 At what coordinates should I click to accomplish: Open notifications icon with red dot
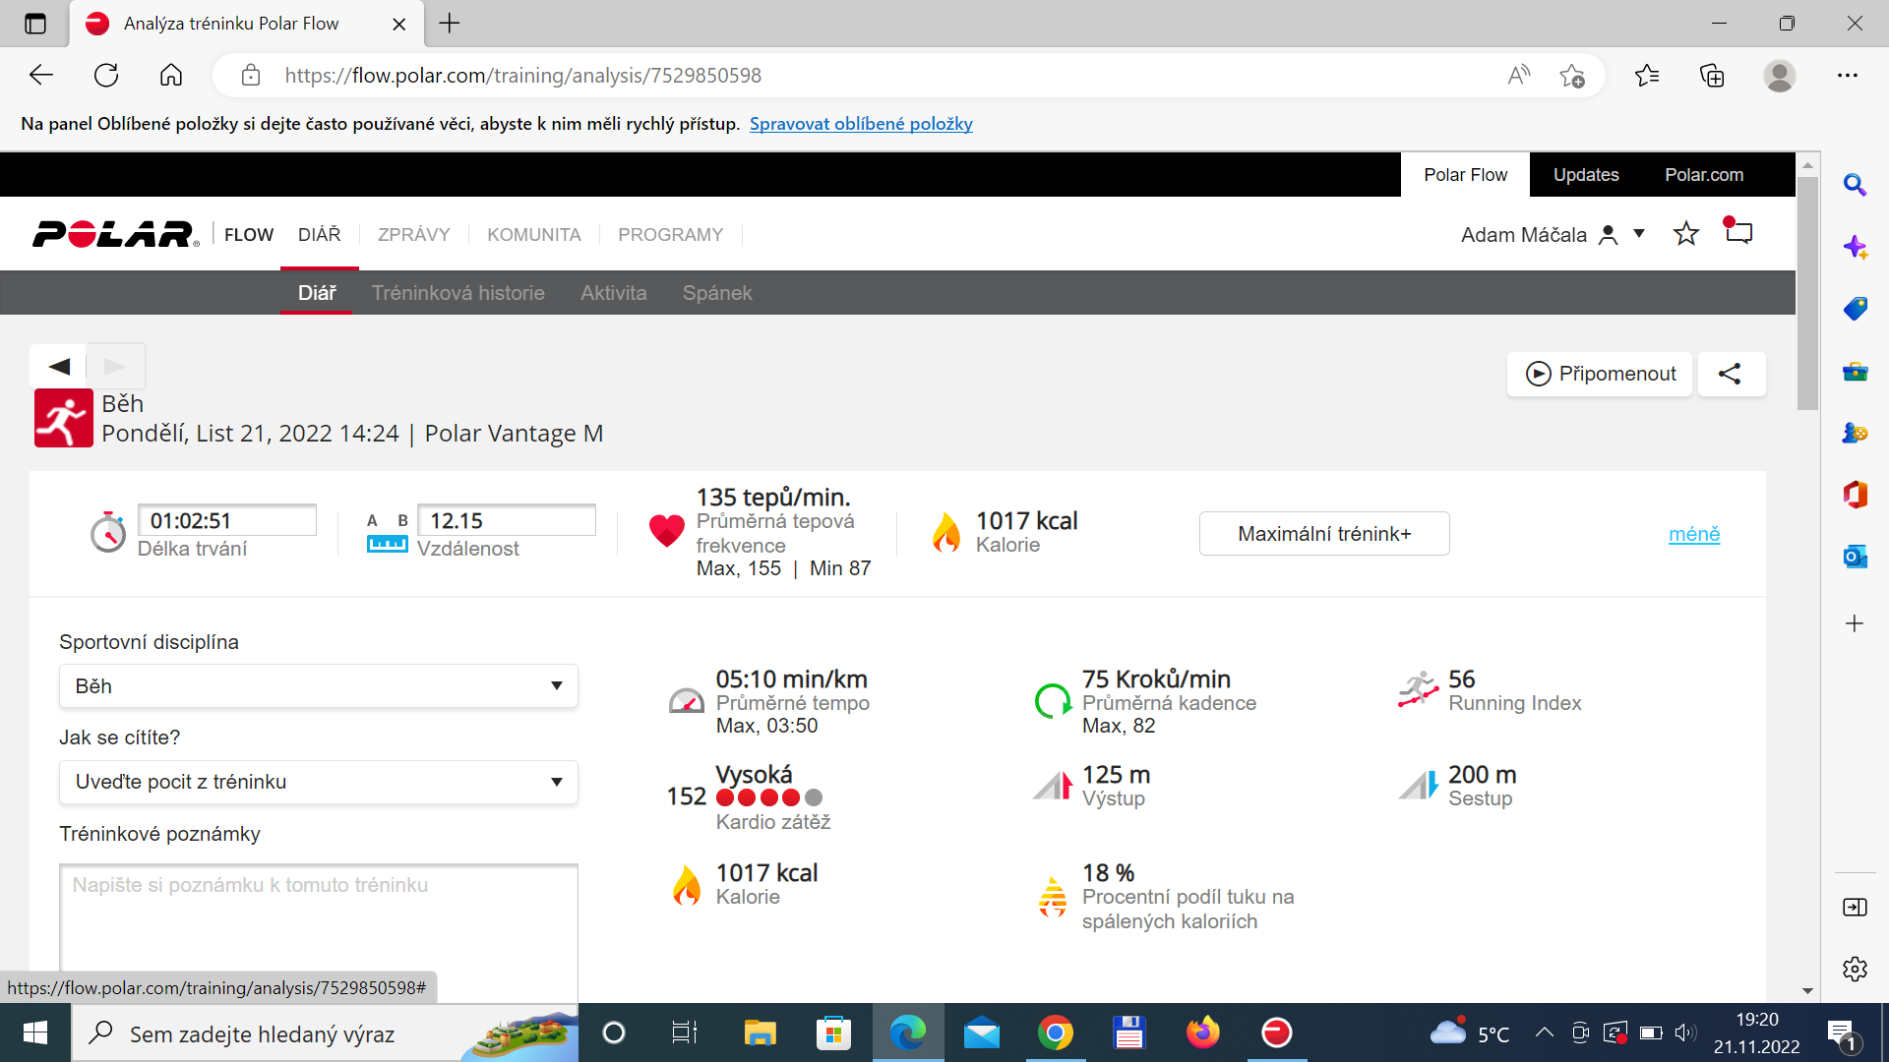point(1738,232)
